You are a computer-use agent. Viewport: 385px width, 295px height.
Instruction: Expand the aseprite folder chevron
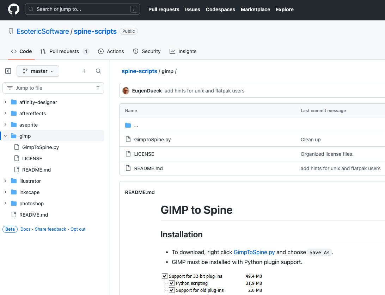tap(5, 124)
